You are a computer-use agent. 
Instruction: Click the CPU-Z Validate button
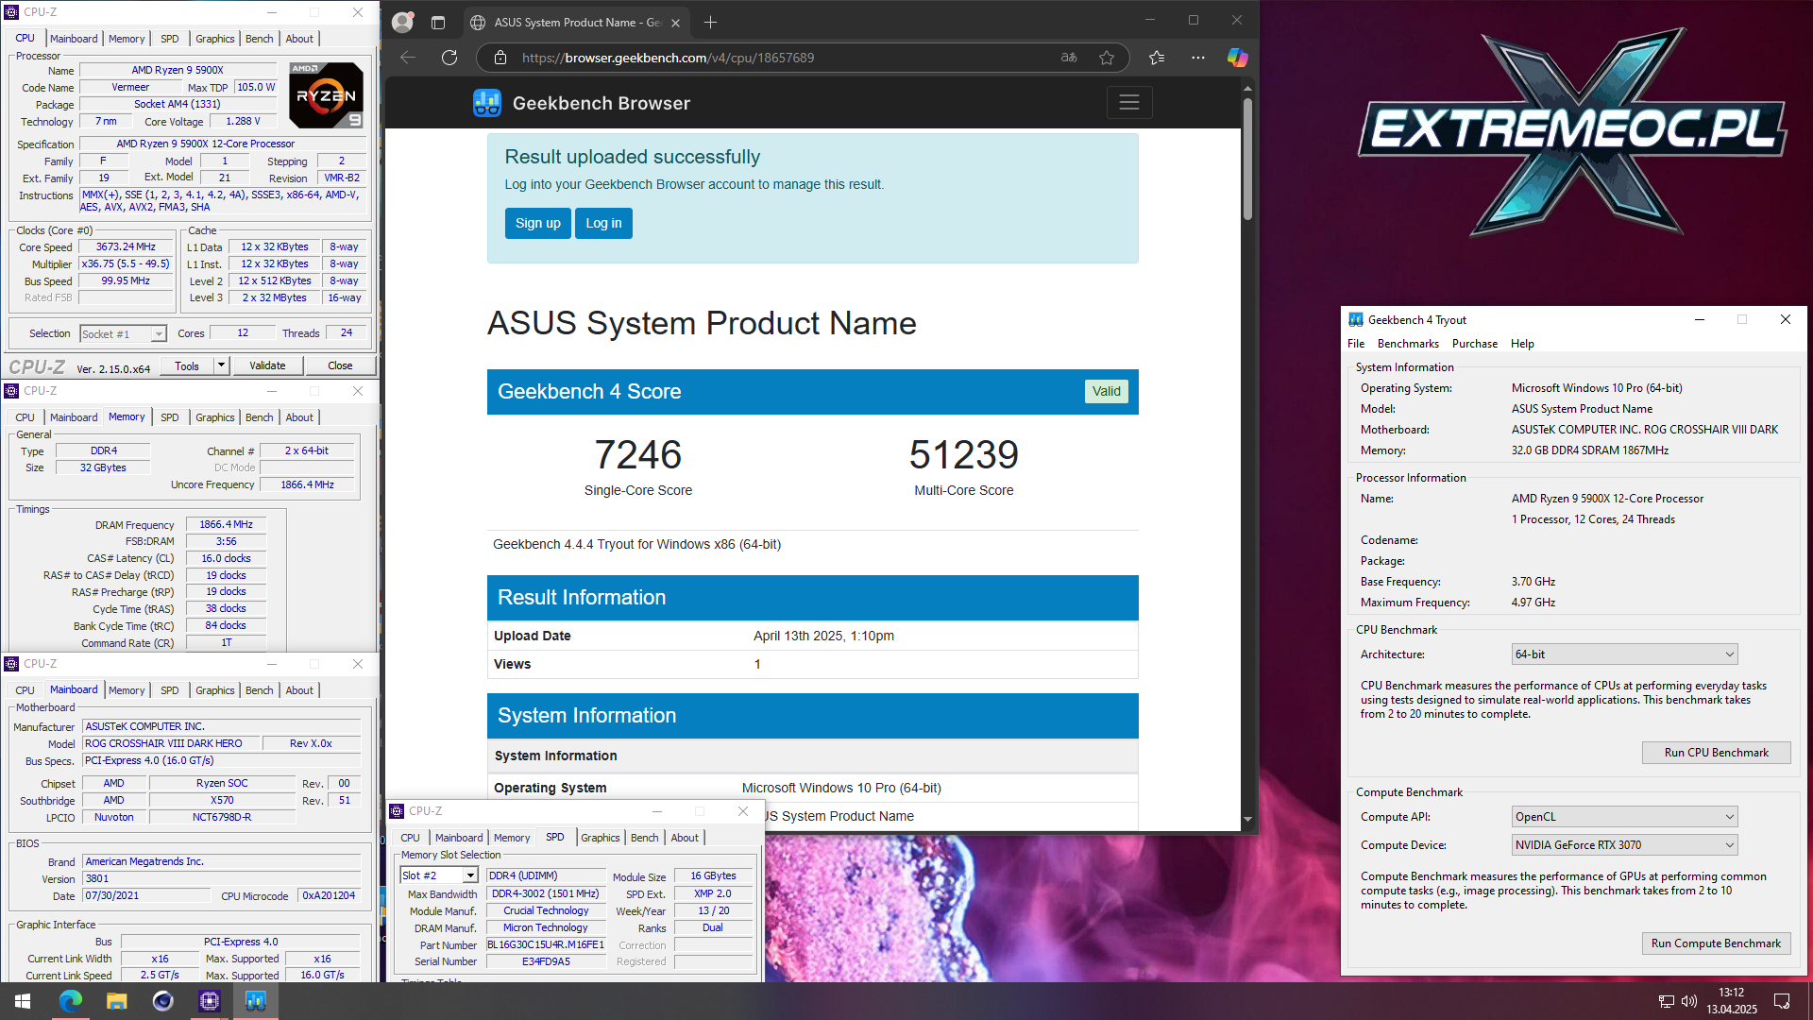(267, 365)
